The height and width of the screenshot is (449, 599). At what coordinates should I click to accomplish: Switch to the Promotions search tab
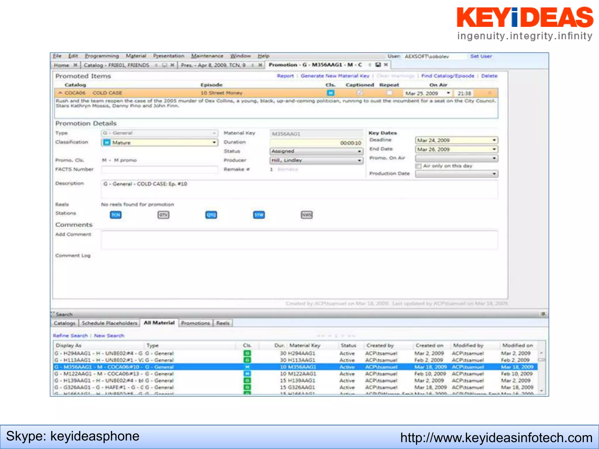195,323
